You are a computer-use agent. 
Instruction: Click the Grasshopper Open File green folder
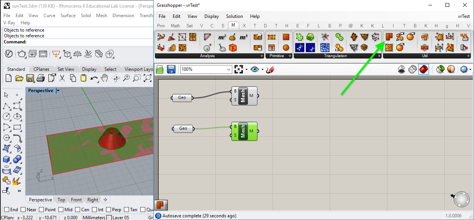click(160, 69)
